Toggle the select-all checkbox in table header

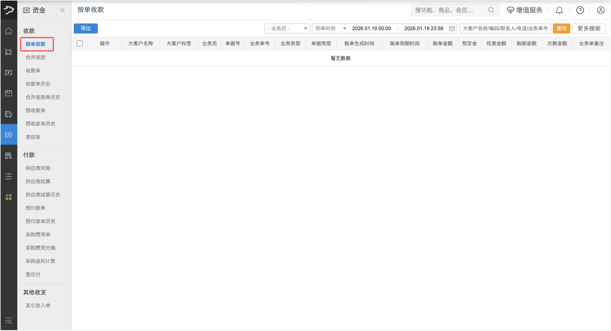[x=80, y=44]
